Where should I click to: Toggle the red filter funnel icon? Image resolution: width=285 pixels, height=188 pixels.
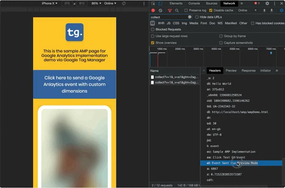[x=170, y=11]
